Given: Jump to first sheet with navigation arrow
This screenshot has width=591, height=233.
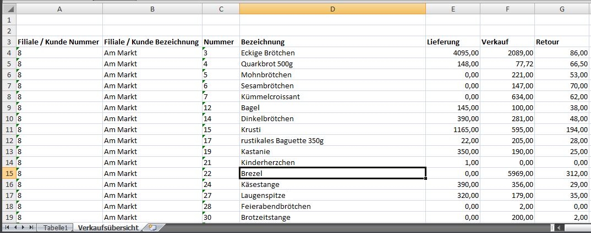Looking at the screenshot, I should pyautogui.click(x=8, y=227).
